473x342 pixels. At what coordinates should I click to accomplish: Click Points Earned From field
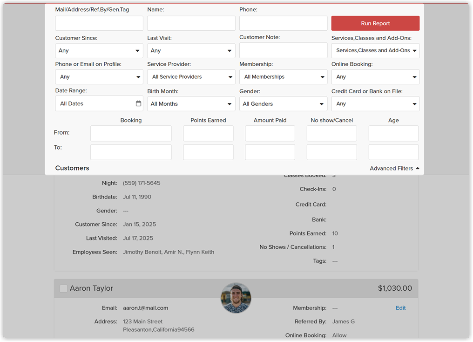(208, 133)
